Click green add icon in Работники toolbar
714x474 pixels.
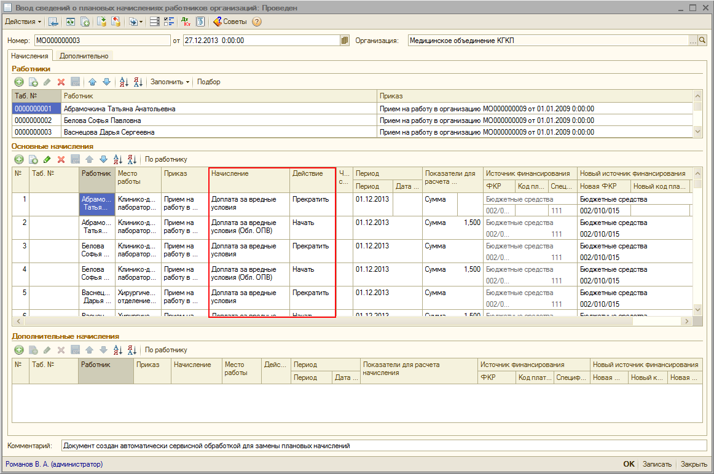[19, 82]
